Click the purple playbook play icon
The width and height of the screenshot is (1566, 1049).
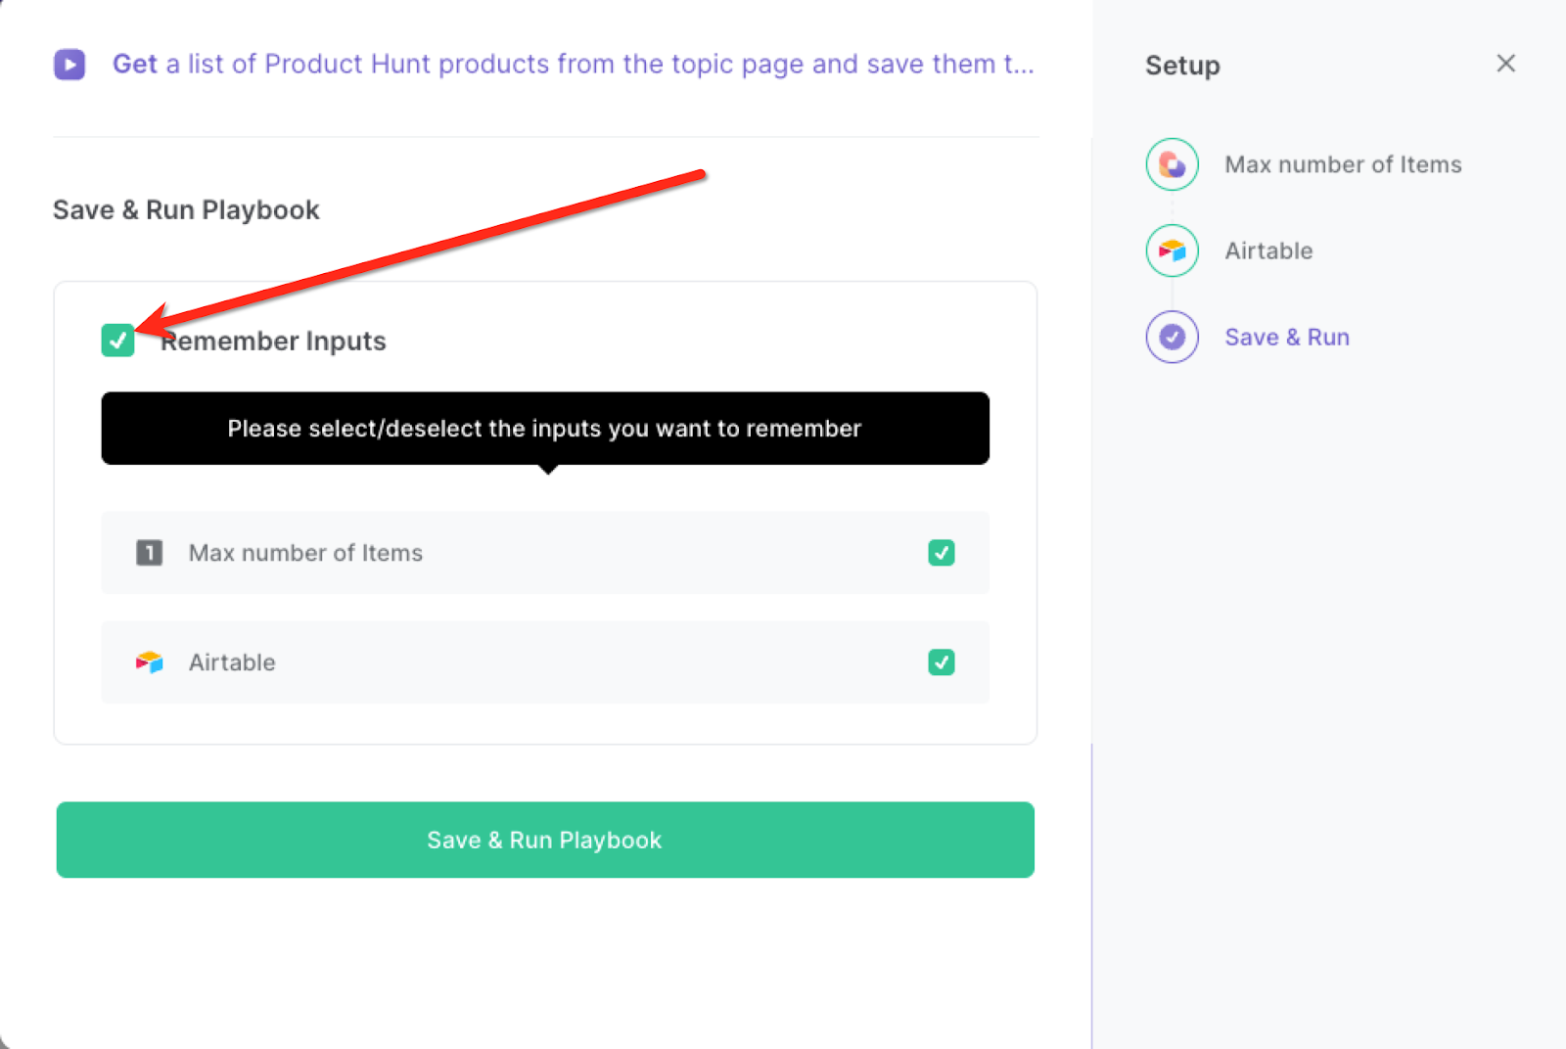tap(69, 65)
